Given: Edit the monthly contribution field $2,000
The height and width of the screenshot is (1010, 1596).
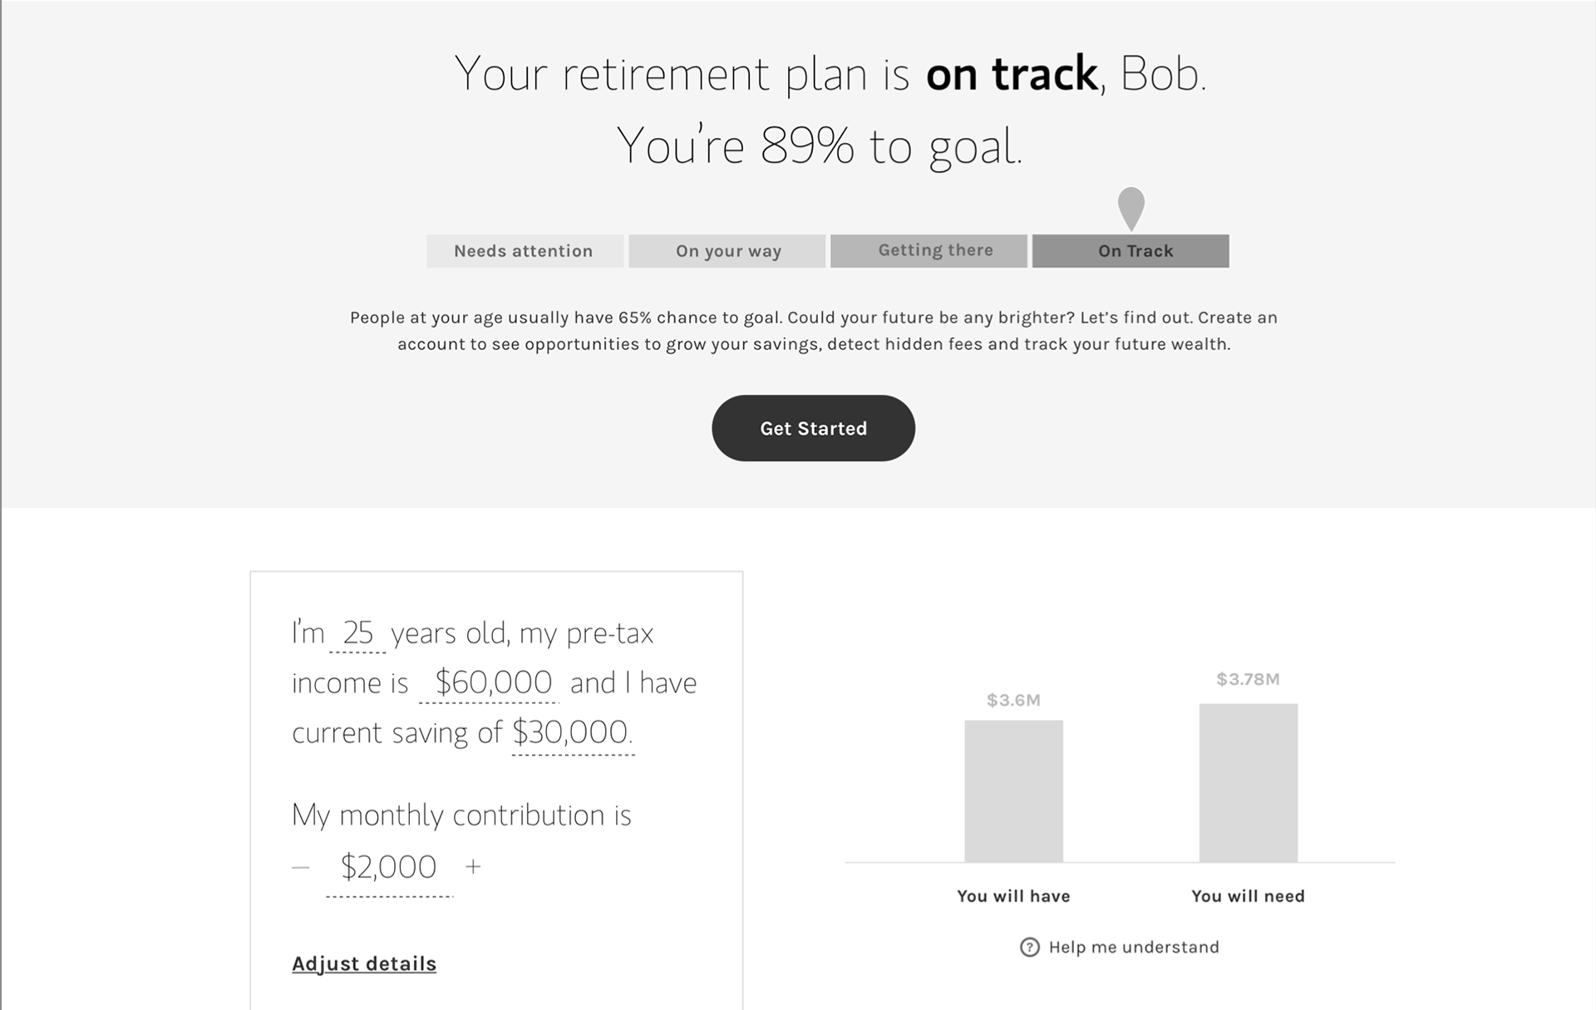Looking at the screenshot, I should pos(389,868).
